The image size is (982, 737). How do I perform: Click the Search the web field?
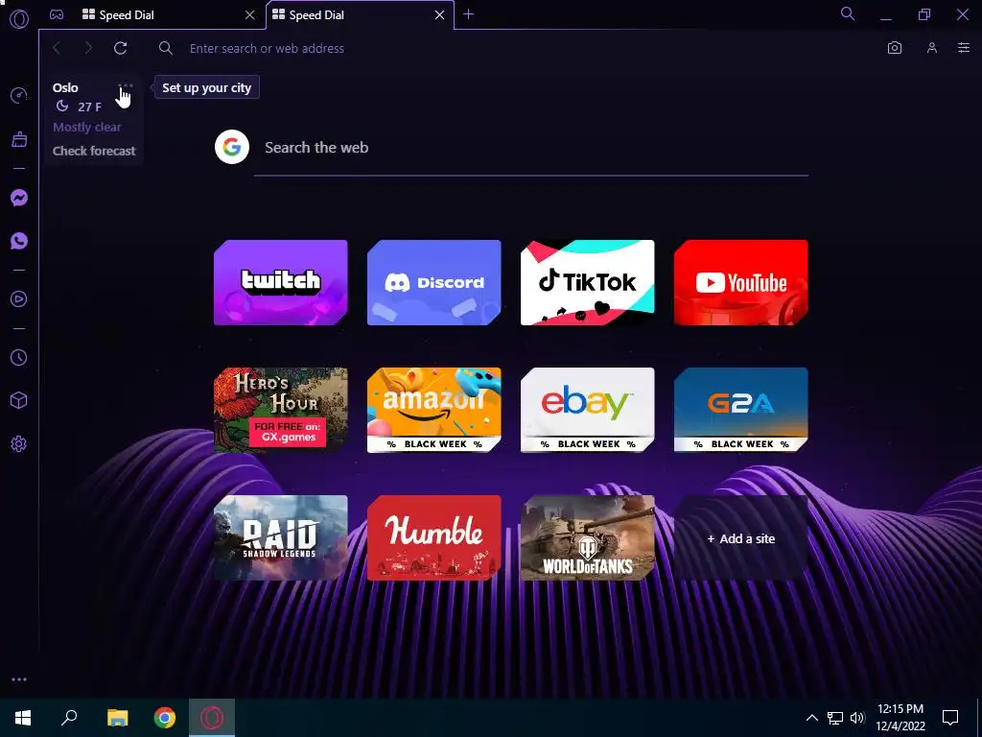click(x=531, y=148)
